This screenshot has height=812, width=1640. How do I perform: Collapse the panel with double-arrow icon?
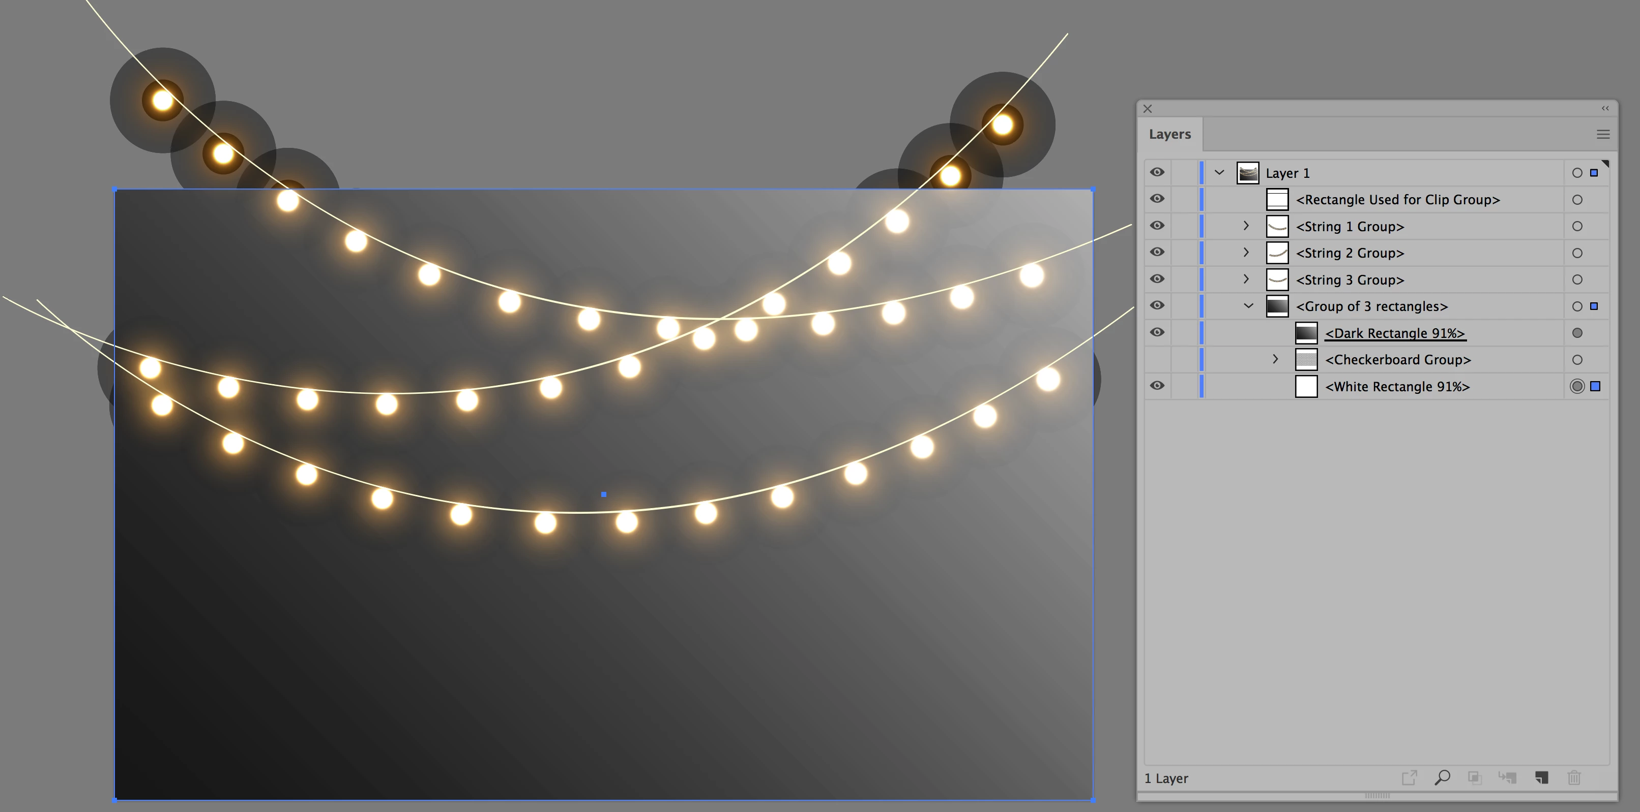(x=1605, y=109)
